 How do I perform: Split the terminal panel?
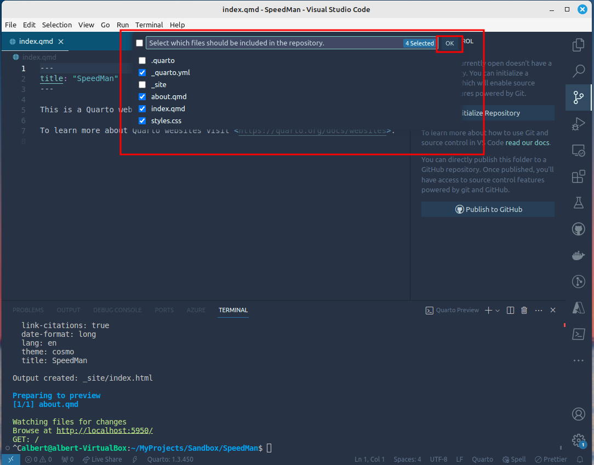tap(510, 311)
